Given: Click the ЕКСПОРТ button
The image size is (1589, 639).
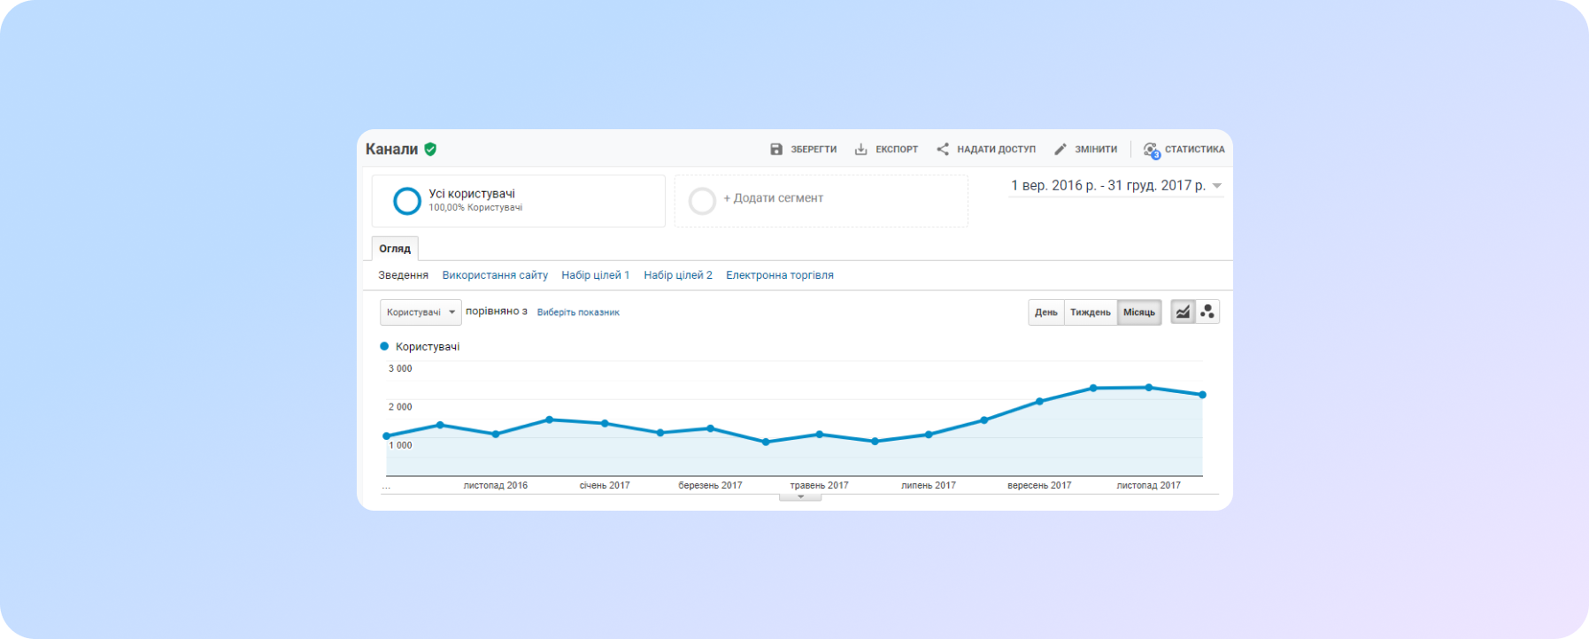Looking at the screenshot, I should tap(886, 150).
